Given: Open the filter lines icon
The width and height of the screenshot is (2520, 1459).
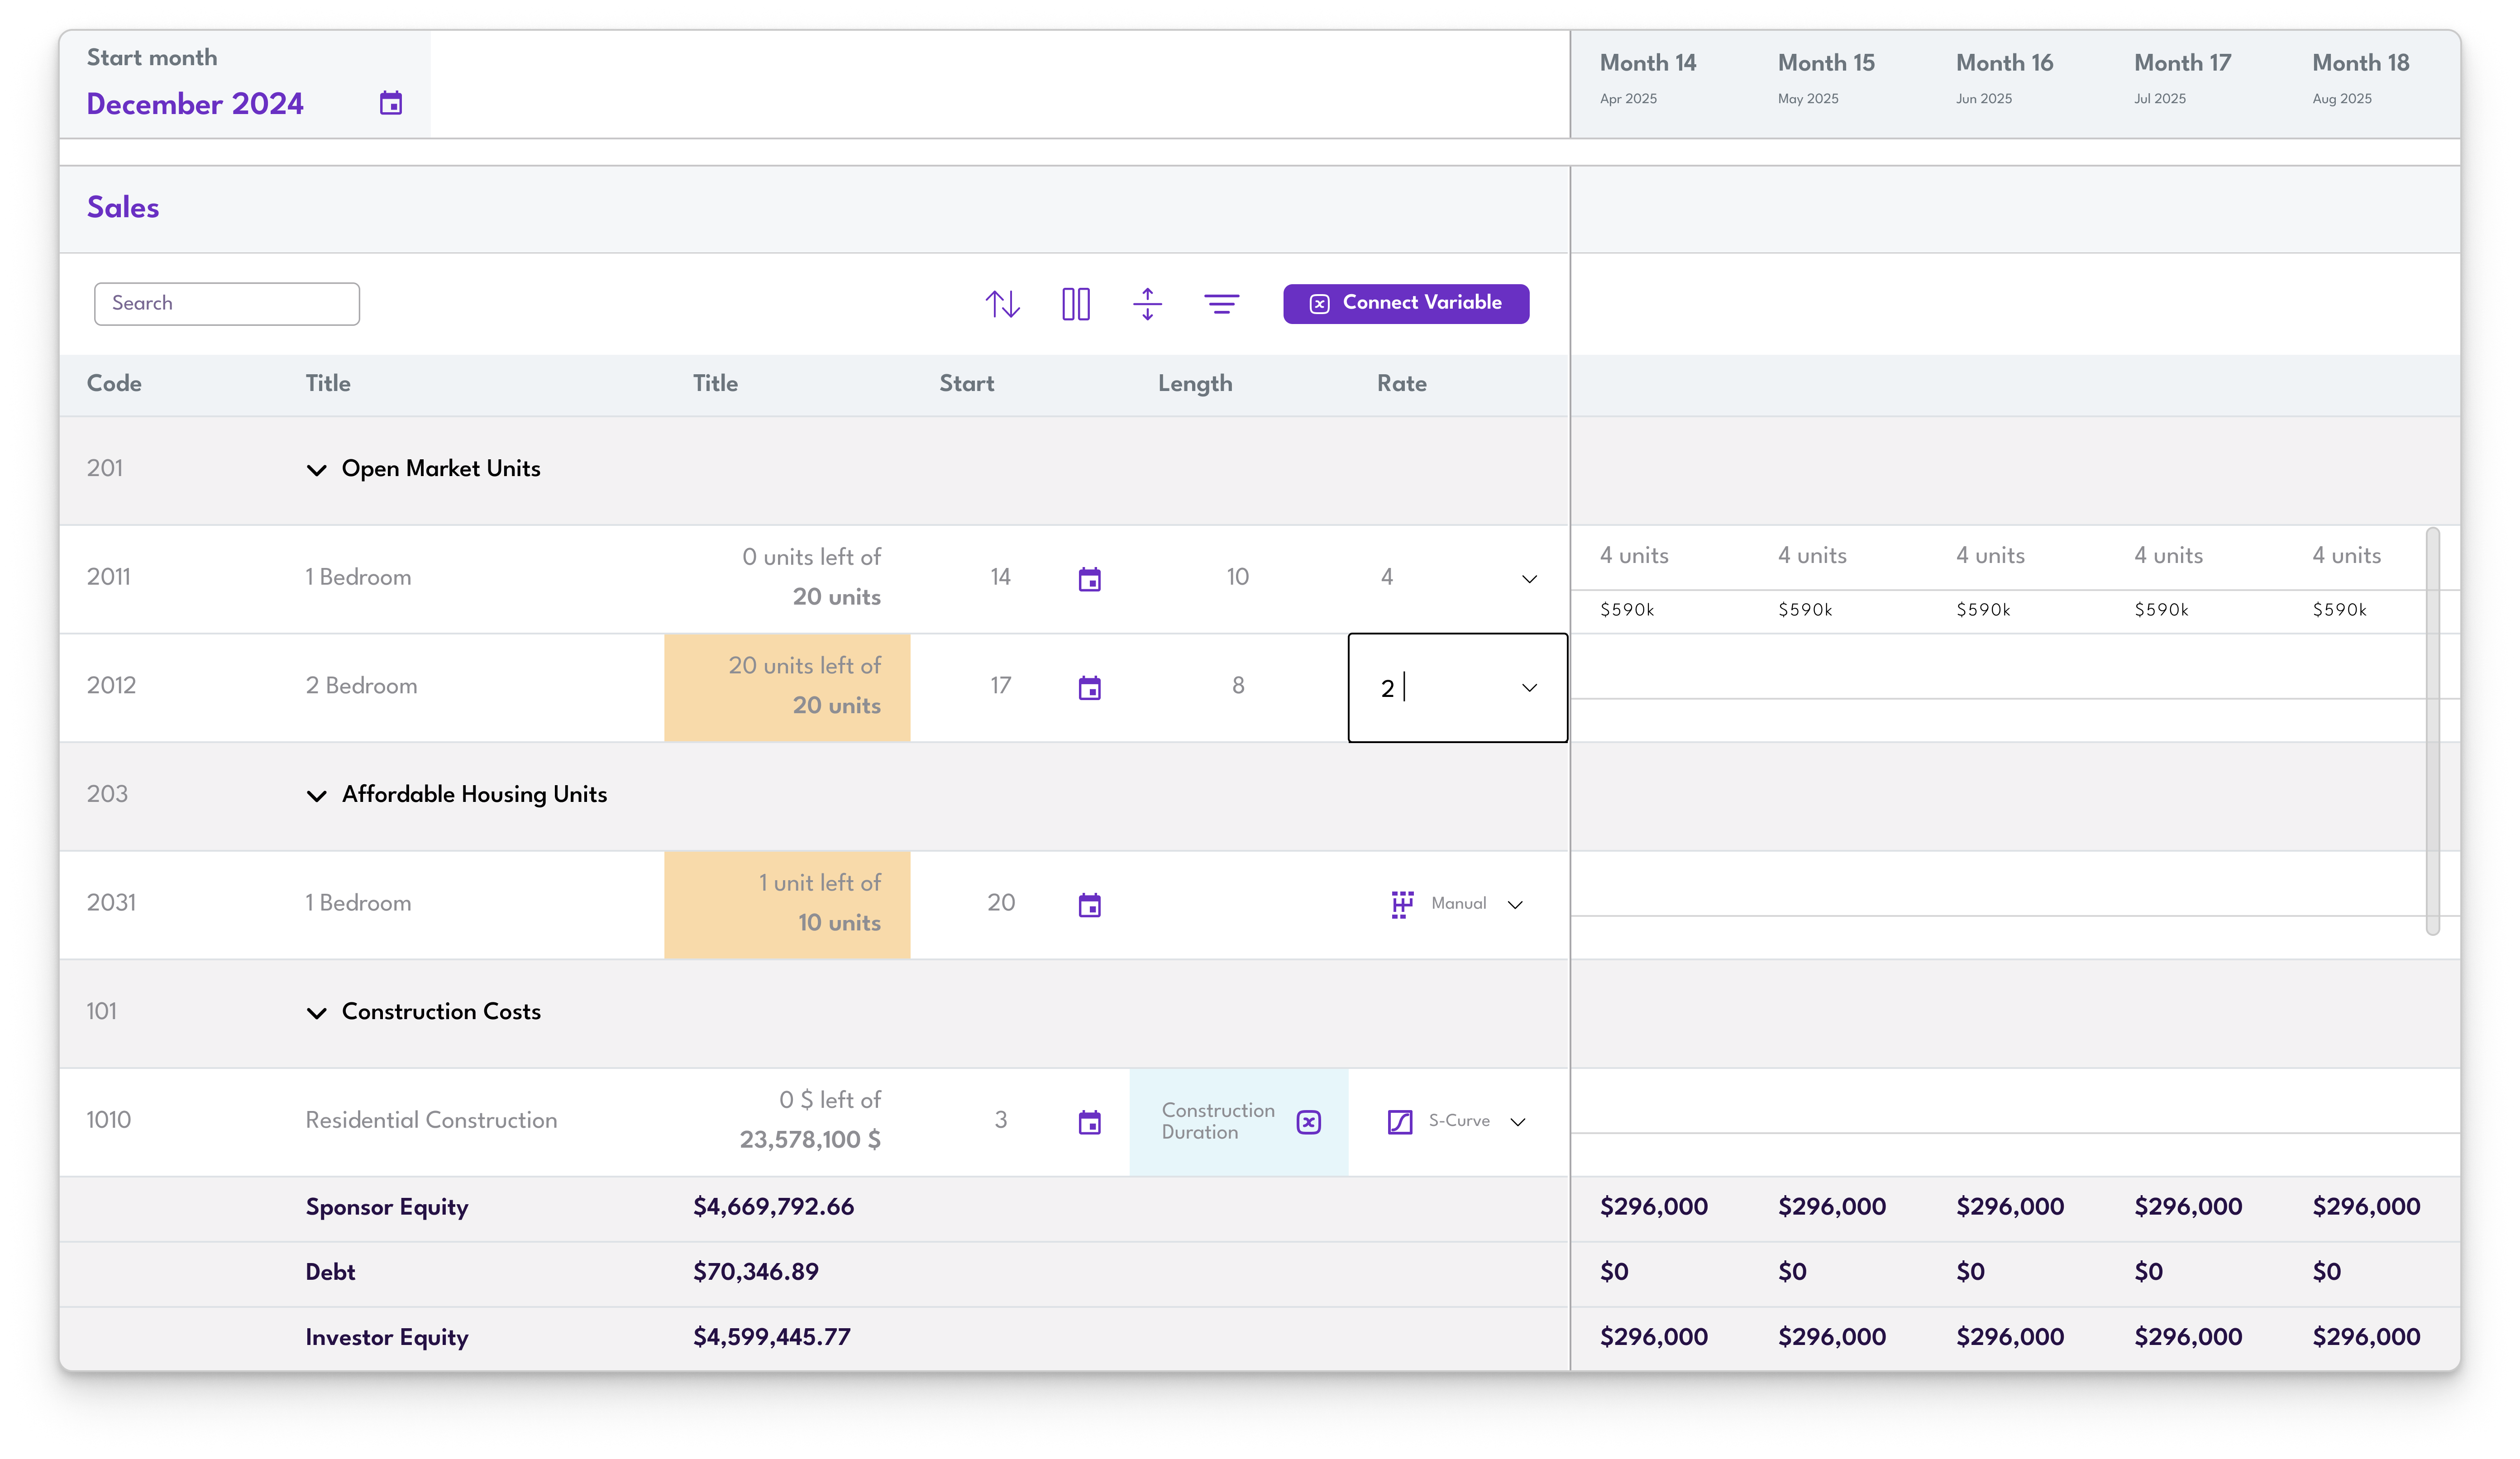Looking at the screenshot, I should coord(1221,304).
